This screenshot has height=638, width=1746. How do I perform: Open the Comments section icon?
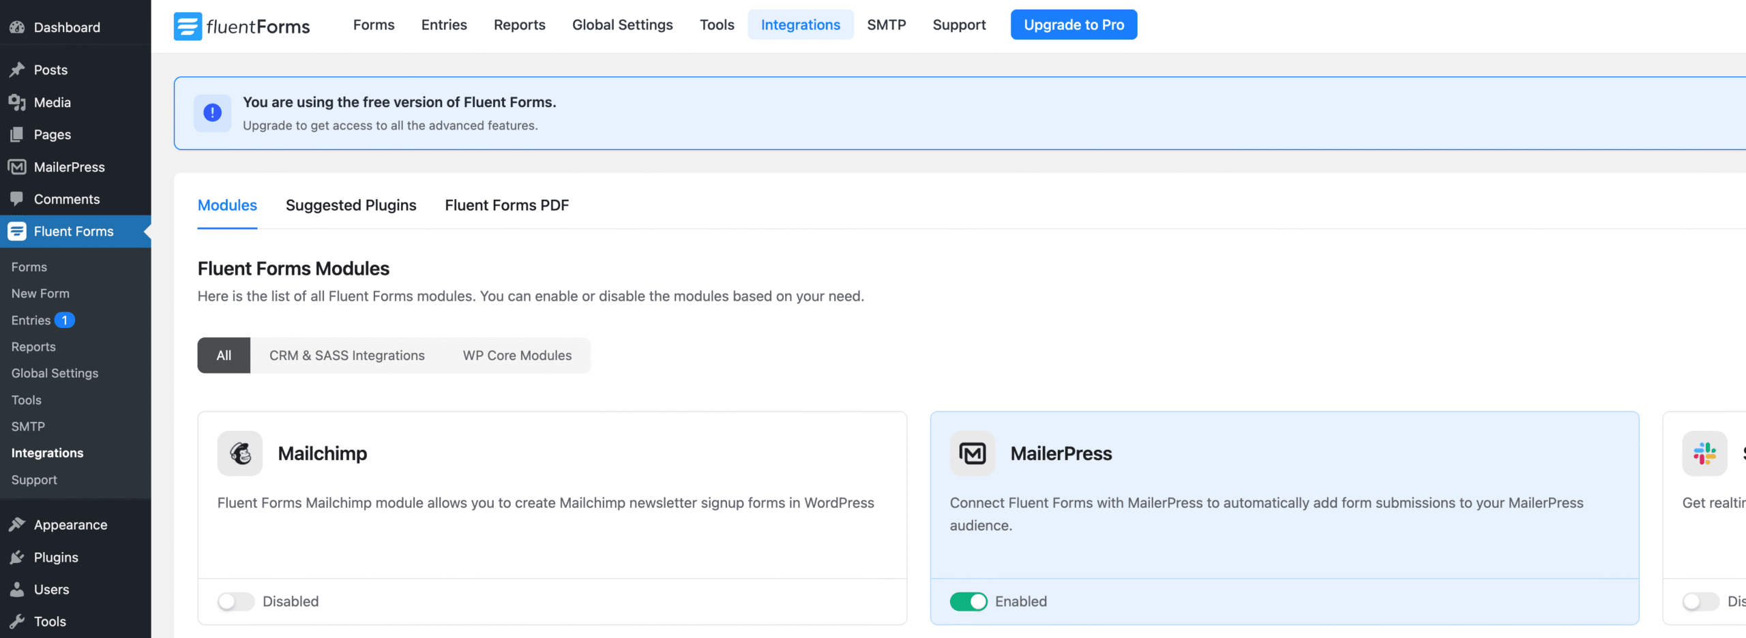(x=18, y=199)
